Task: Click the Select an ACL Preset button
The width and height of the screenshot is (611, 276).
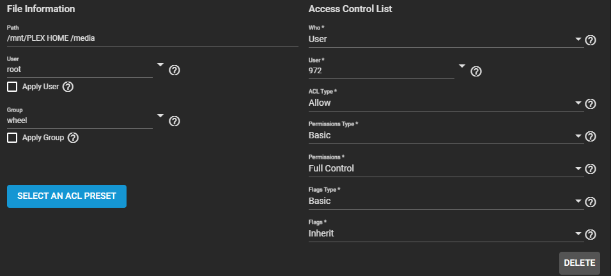Action: click(x=66, y=196)
